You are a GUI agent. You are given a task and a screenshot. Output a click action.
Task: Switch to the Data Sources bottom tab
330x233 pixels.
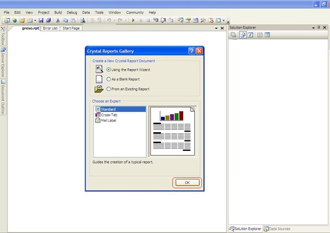coord(277,229)
